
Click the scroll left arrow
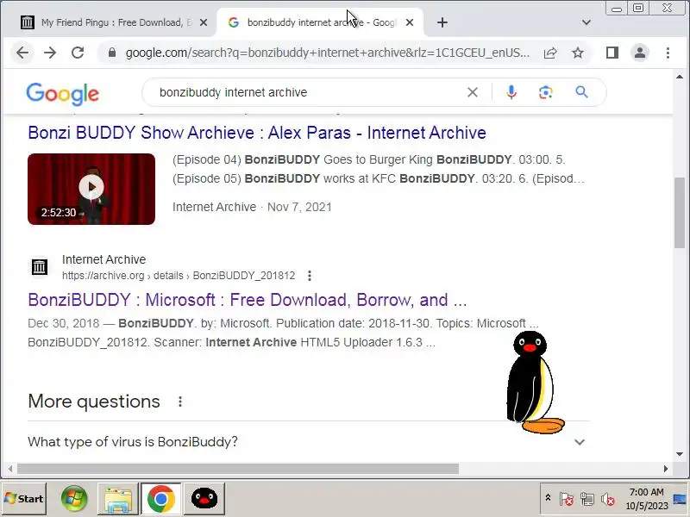pyautogui.click(x=9, y=469)
